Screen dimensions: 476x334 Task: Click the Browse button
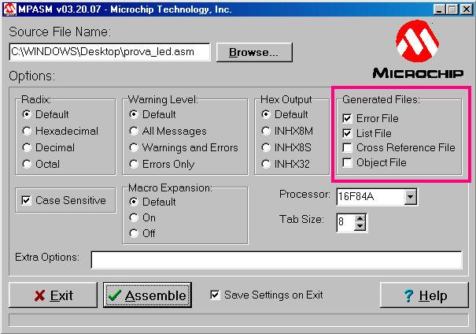[254, 52]
